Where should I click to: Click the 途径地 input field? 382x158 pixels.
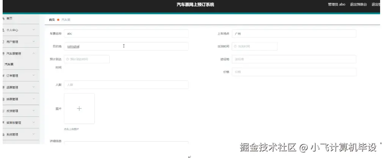[294, 59]
